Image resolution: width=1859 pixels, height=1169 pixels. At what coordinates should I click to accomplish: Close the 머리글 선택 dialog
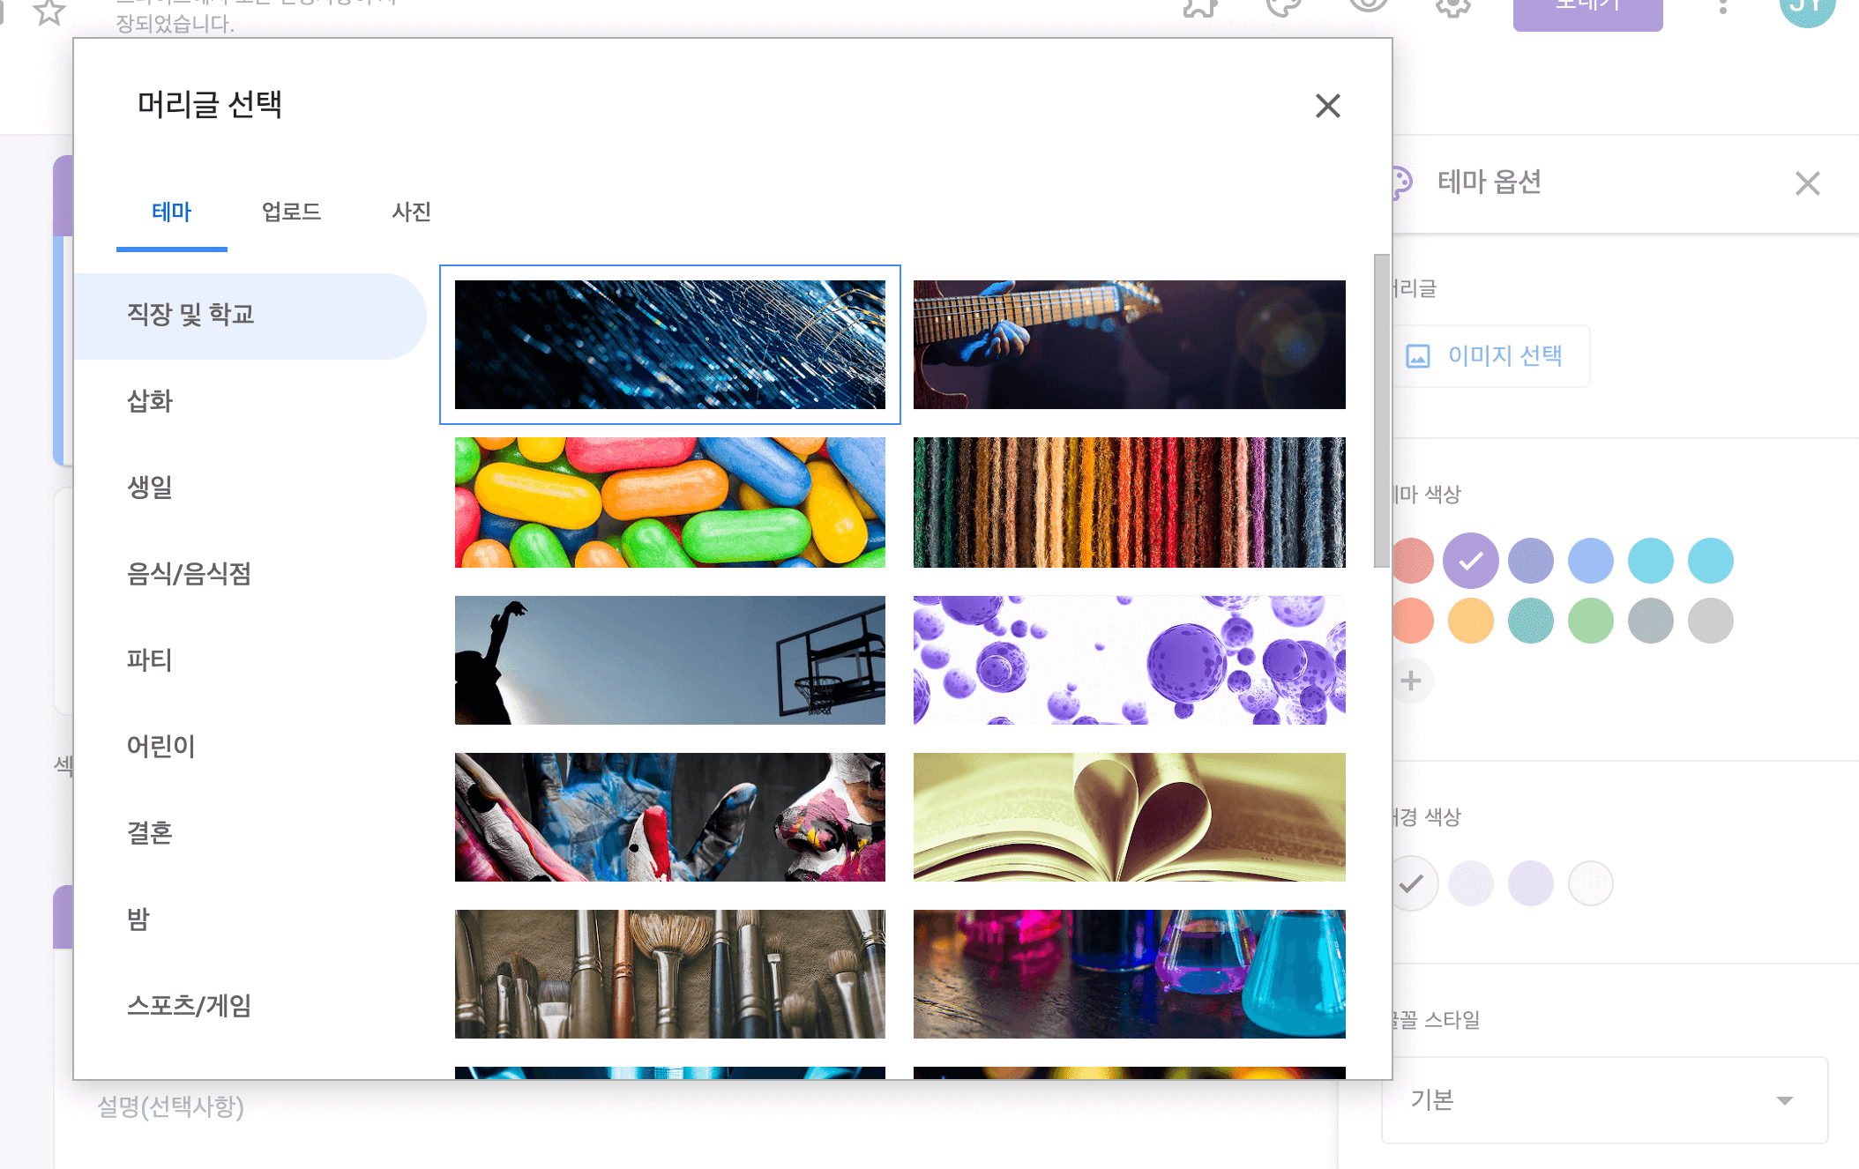[1327, 106]
